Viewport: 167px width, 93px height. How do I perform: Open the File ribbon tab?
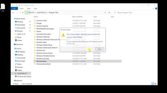14,9
